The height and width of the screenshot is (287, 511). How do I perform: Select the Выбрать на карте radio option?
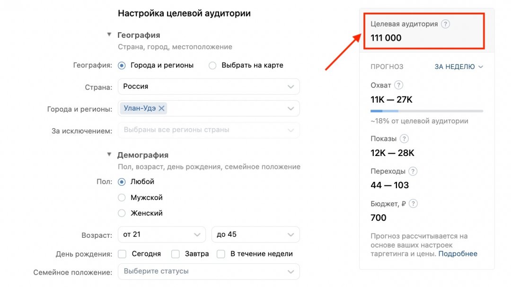click(212, 65)
